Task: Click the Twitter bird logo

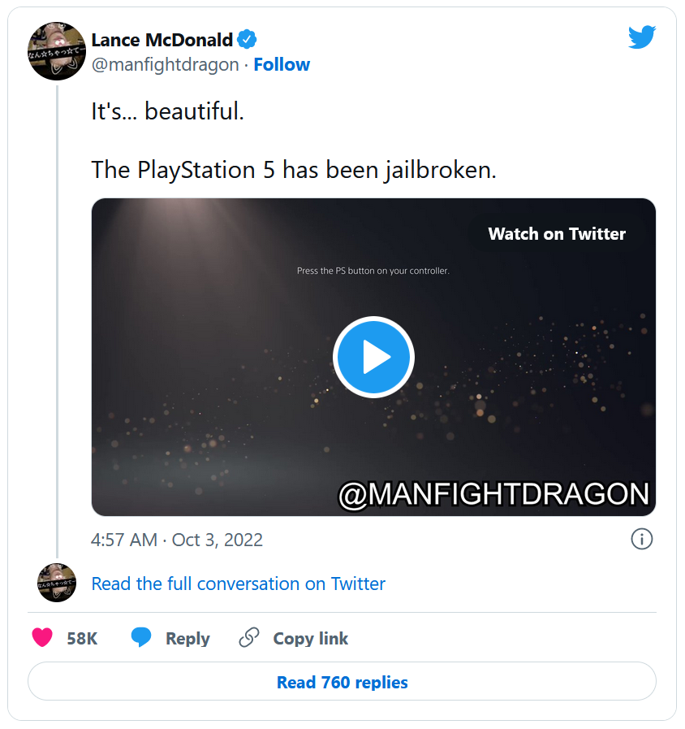Action: tap(641, 37)
